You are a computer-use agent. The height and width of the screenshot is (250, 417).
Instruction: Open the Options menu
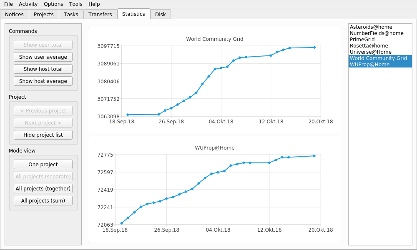click(x=53, y=4)
